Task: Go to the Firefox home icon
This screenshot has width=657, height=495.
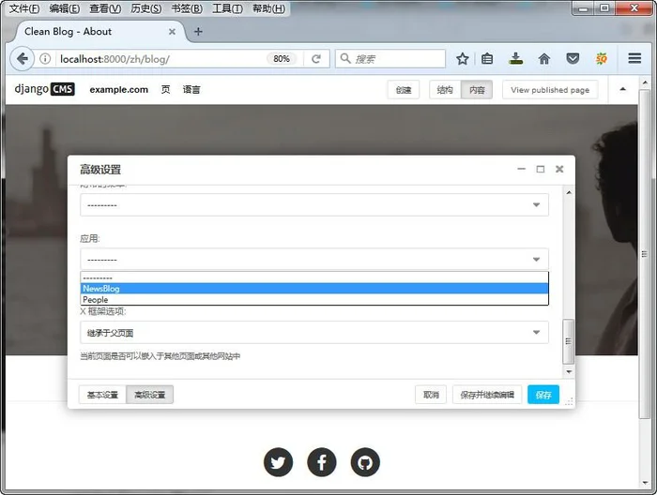Action: [543, 59]
